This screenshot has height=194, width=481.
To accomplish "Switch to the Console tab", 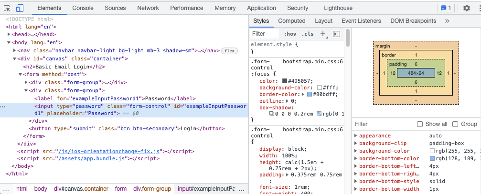I will (83, 8).
